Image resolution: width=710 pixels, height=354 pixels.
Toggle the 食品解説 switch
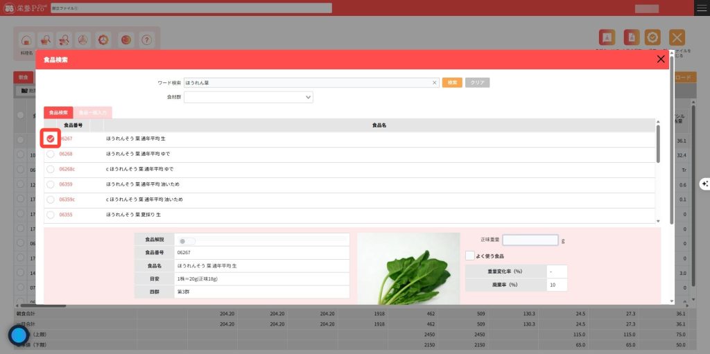[x=186, y=241]
